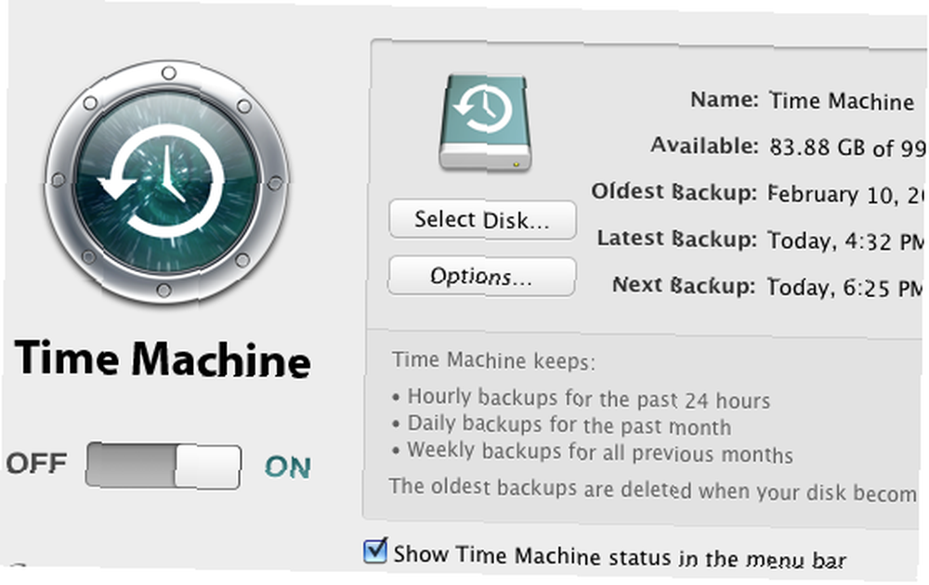Click the disk name value Time Machine
This screenshot has height=585, width=929.
842,101
